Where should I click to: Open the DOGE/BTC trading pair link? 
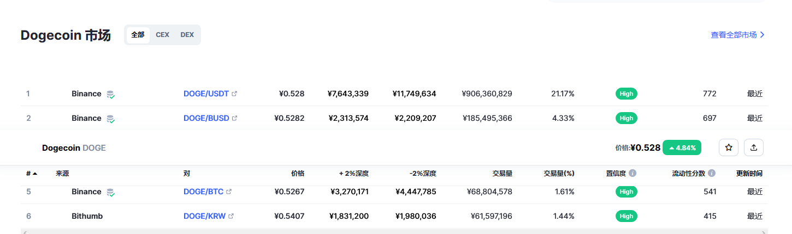point(203,192)
